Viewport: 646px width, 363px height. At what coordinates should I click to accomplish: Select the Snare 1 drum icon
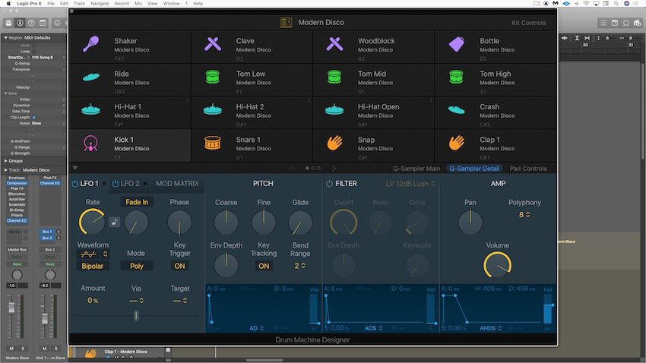(213, 143)
